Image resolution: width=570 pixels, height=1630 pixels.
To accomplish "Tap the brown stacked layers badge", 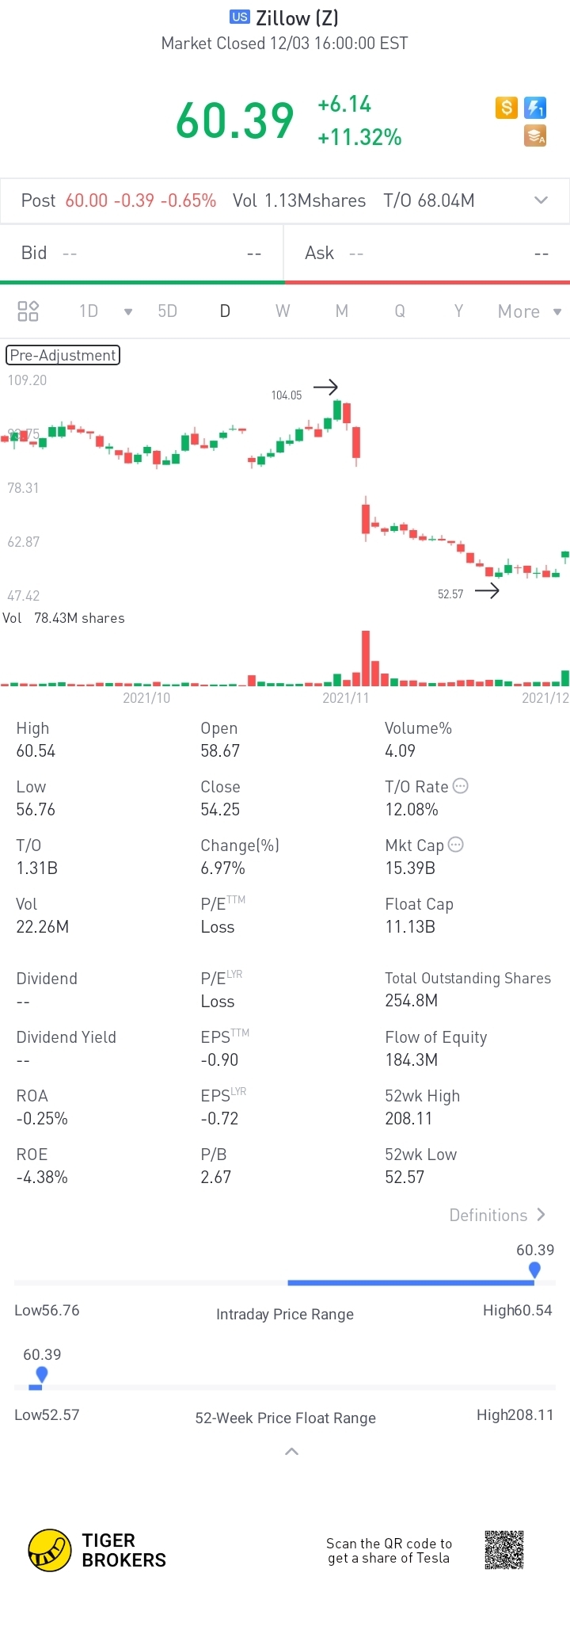I will click(x=536, y=136).
